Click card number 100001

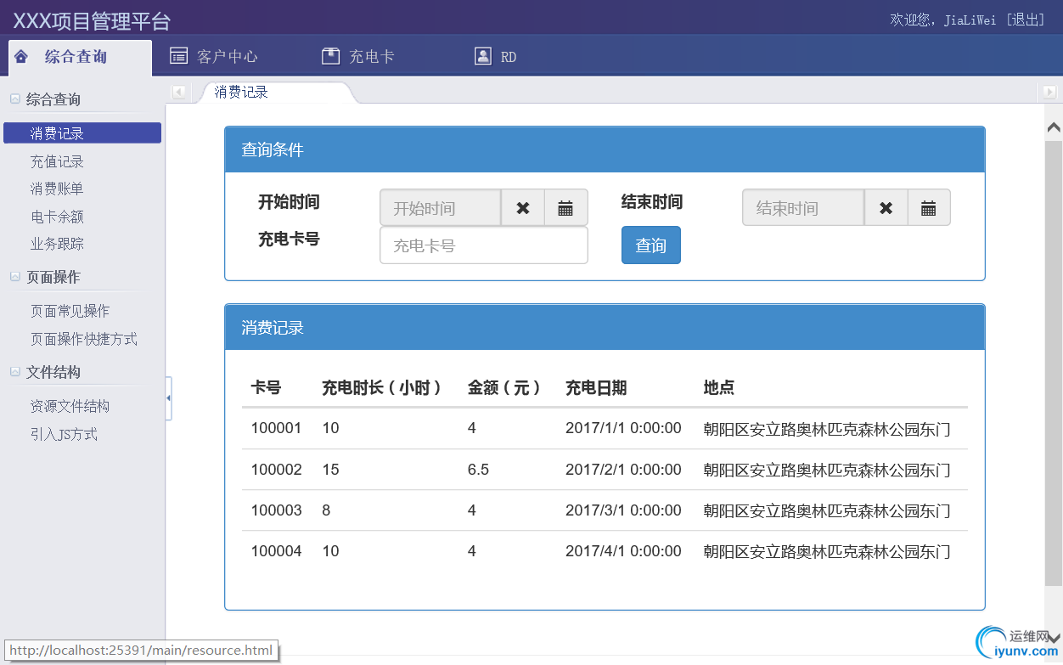pos(276,429)
